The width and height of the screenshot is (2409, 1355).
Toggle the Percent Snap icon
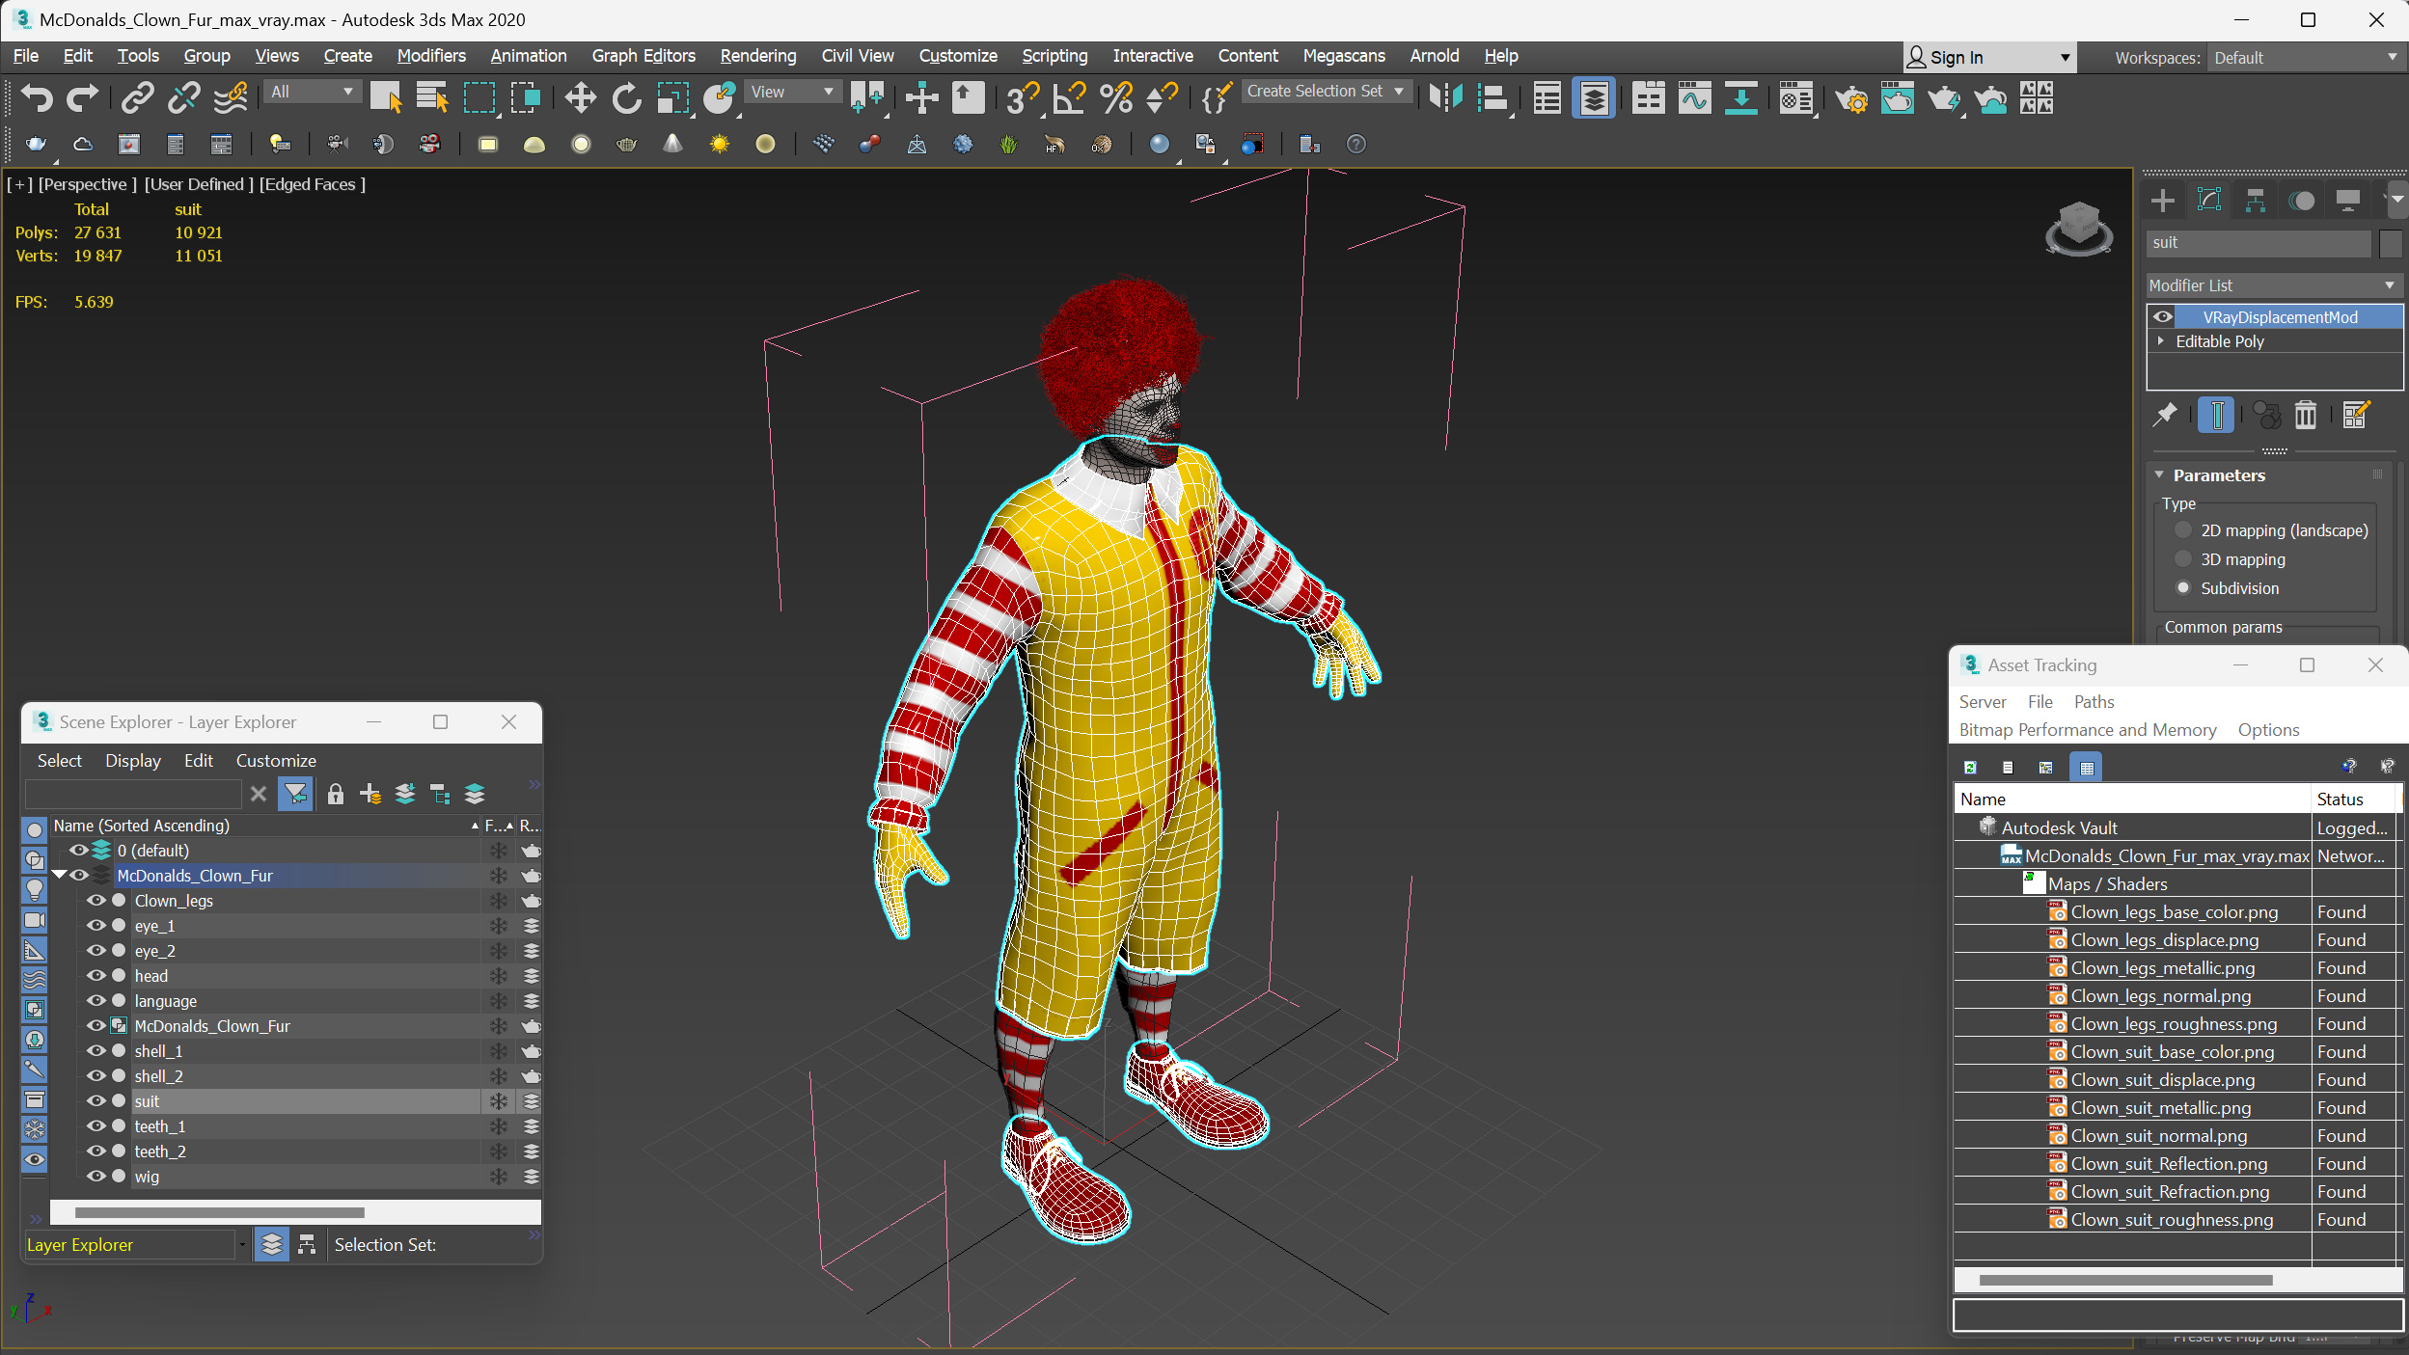[1116, 97]
